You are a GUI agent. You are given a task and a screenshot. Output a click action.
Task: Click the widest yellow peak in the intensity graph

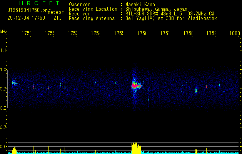[136, 148]
